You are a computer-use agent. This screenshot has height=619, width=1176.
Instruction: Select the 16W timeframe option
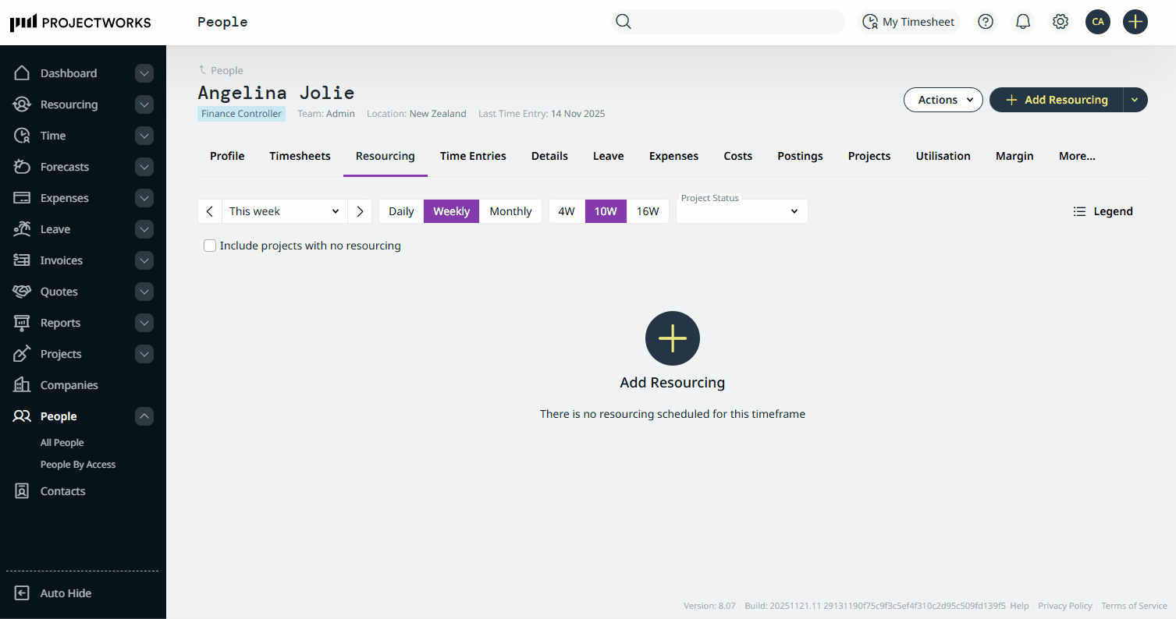pos(648,210)
